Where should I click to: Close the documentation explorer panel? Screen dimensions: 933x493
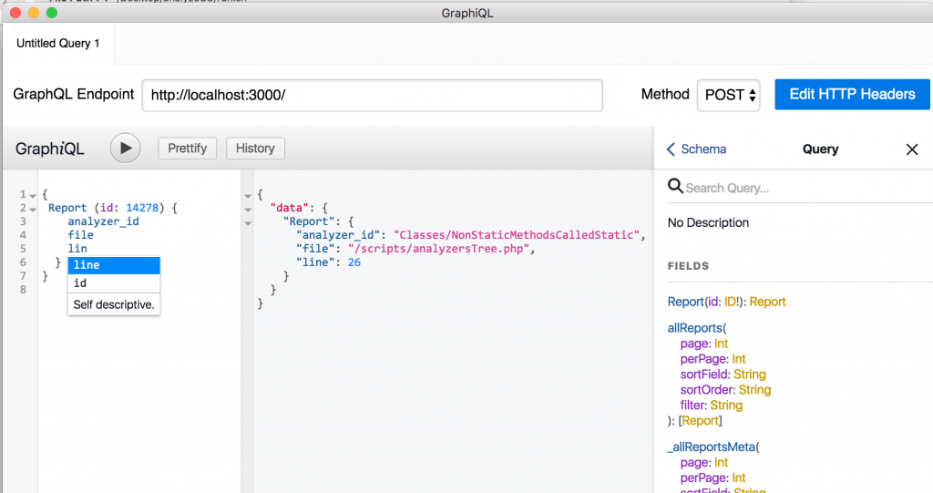coord(911,149)
